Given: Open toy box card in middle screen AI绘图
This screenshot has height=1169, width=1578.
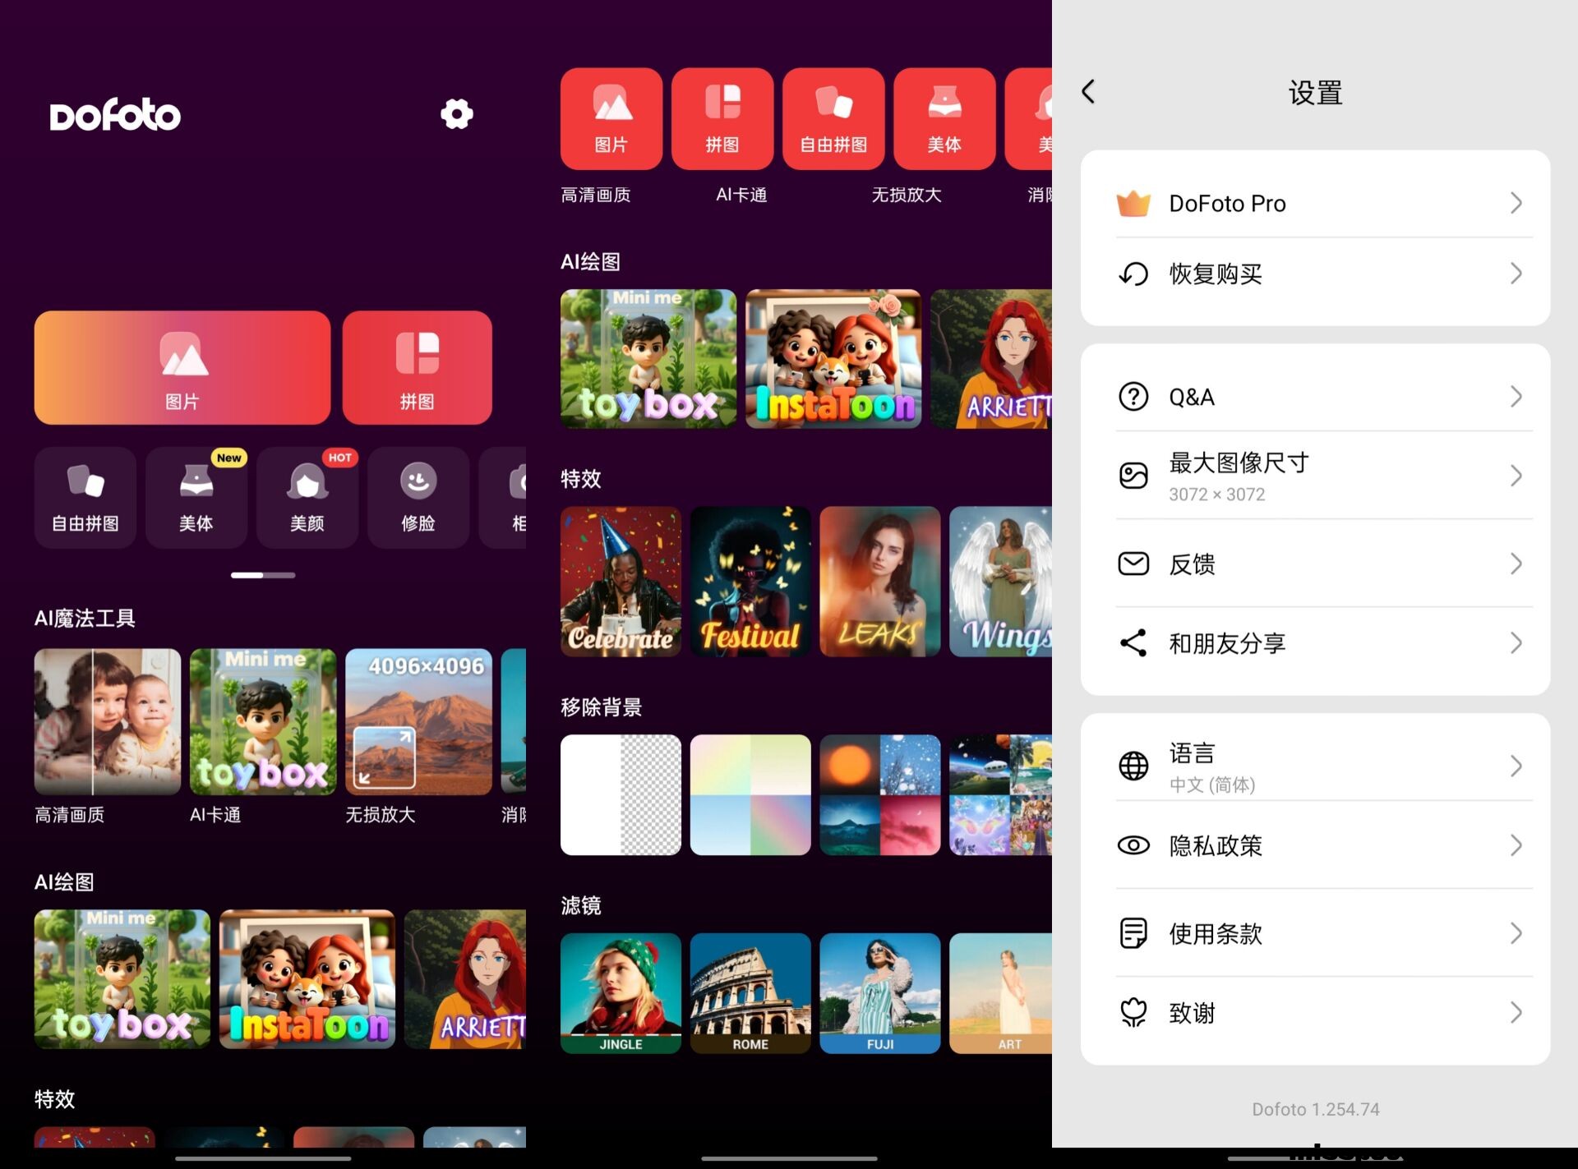Looking at the screenshot, I should 648,358.
